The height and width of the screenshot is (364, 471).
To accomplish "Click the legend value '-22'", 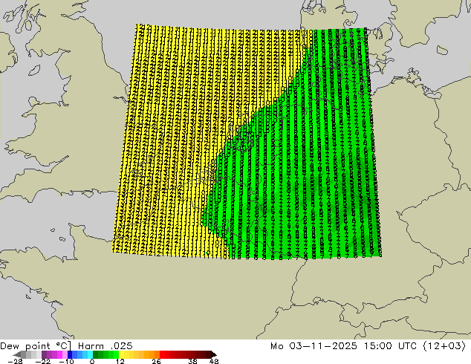I will pos(43,361).
